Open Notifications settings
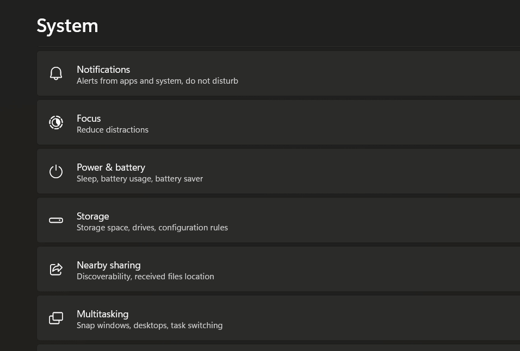520x351 pixels. (278, 73)
